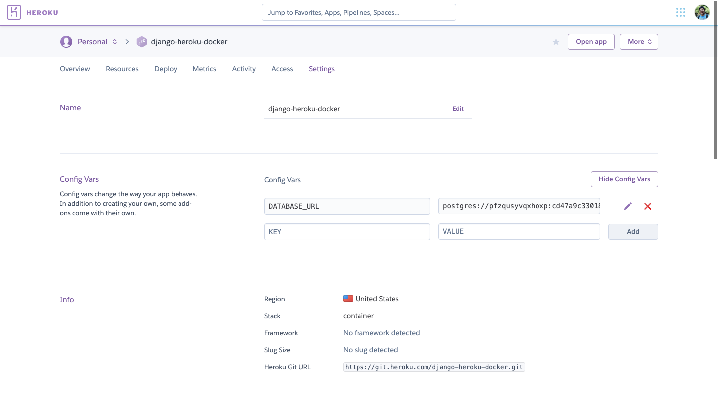Click the Config Vars section heading
Image resolution: width=718 pixels, height=393 pixels.
coord(79,179)
